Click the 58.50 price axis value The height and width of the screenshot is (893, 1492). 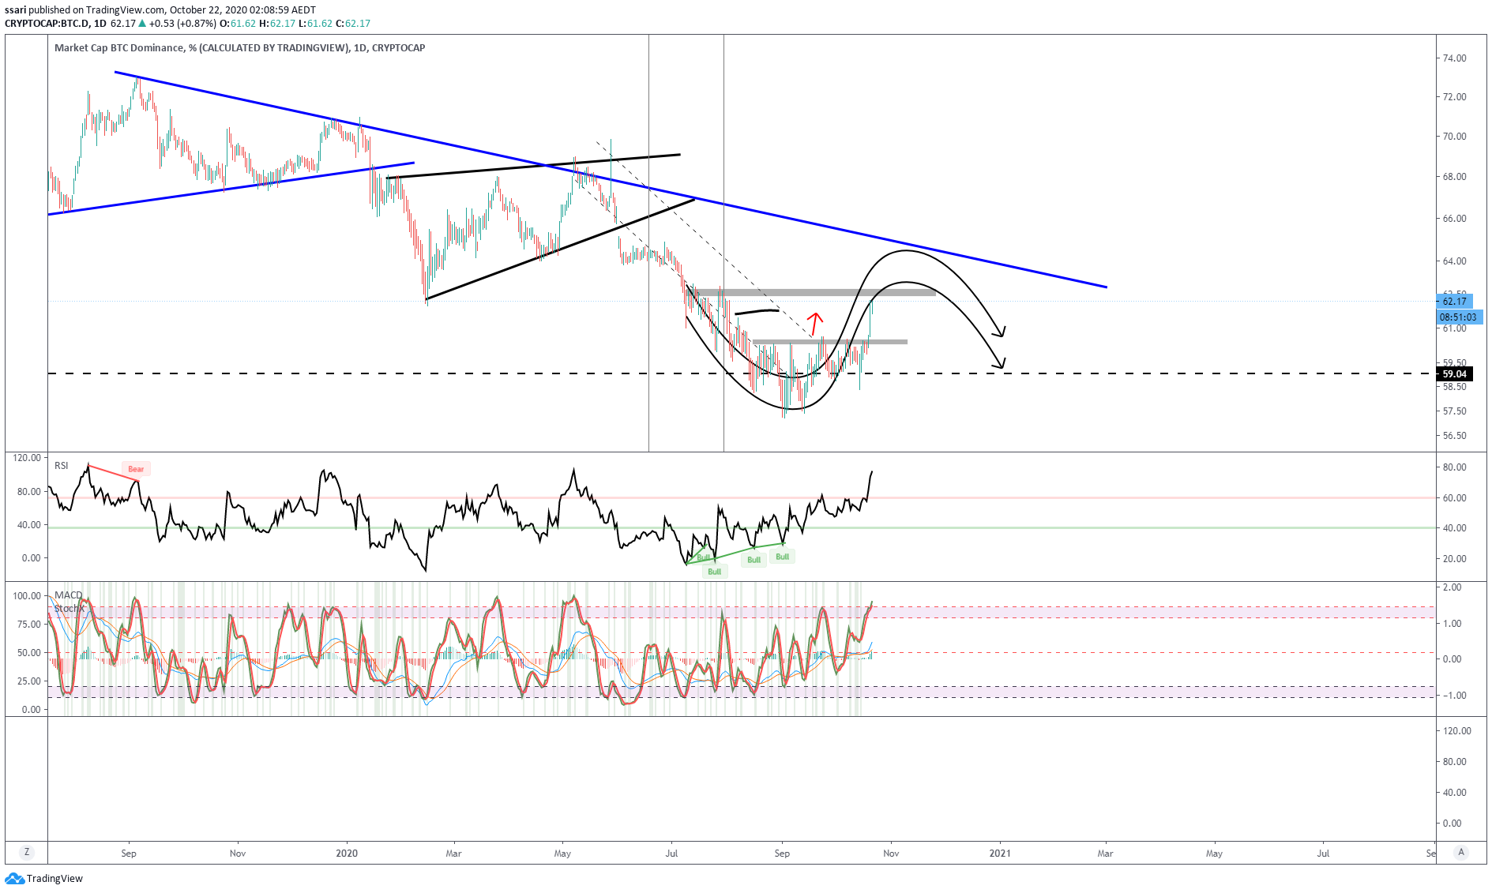coord(1454,386)
